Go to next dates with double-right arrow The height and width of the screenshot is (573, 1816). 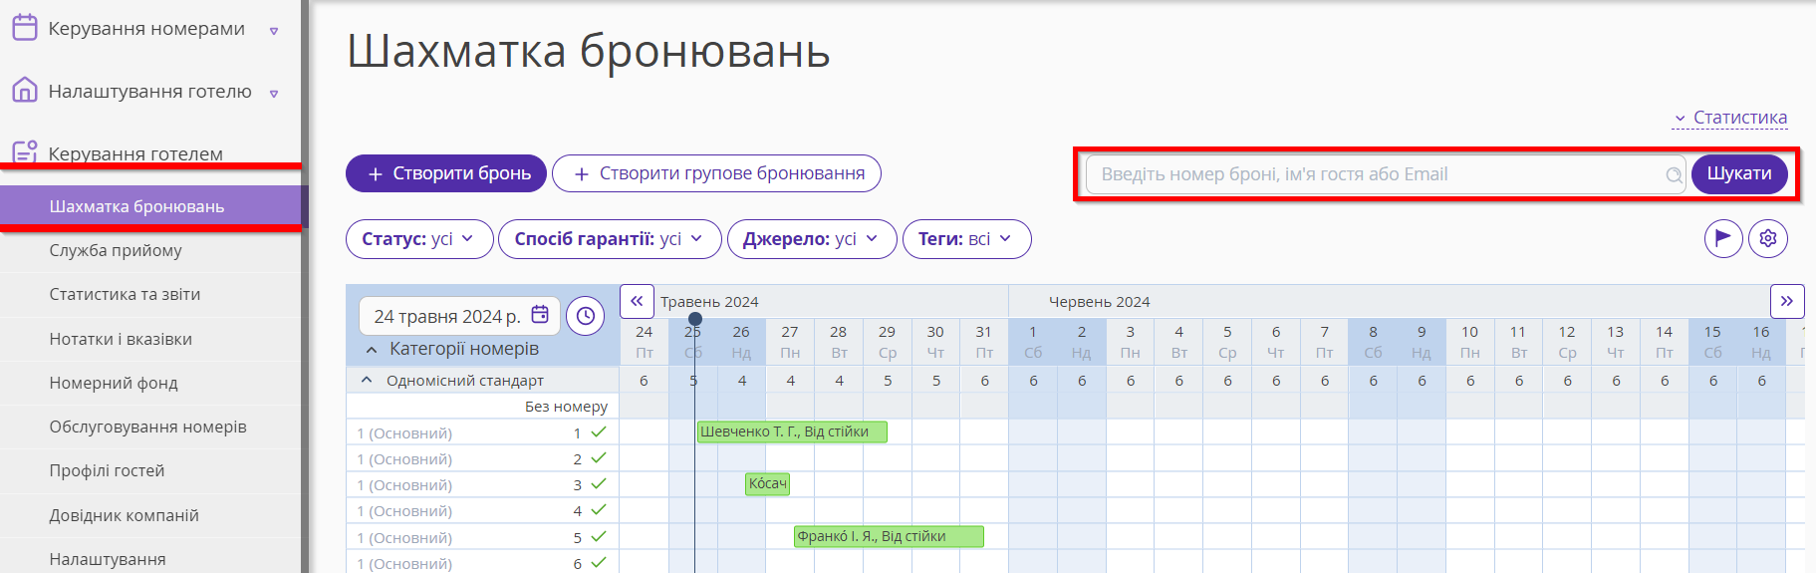[x=1787, y=301]
